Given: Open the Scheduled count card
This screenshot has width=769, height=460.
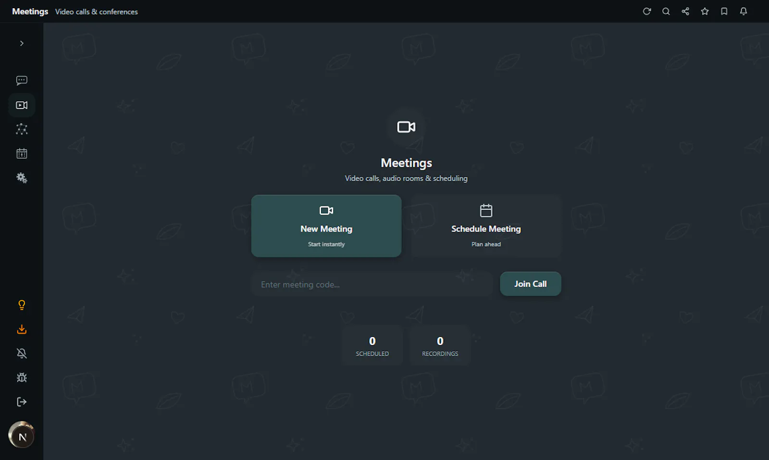Looking at the screenshot, I should (372, 346).
